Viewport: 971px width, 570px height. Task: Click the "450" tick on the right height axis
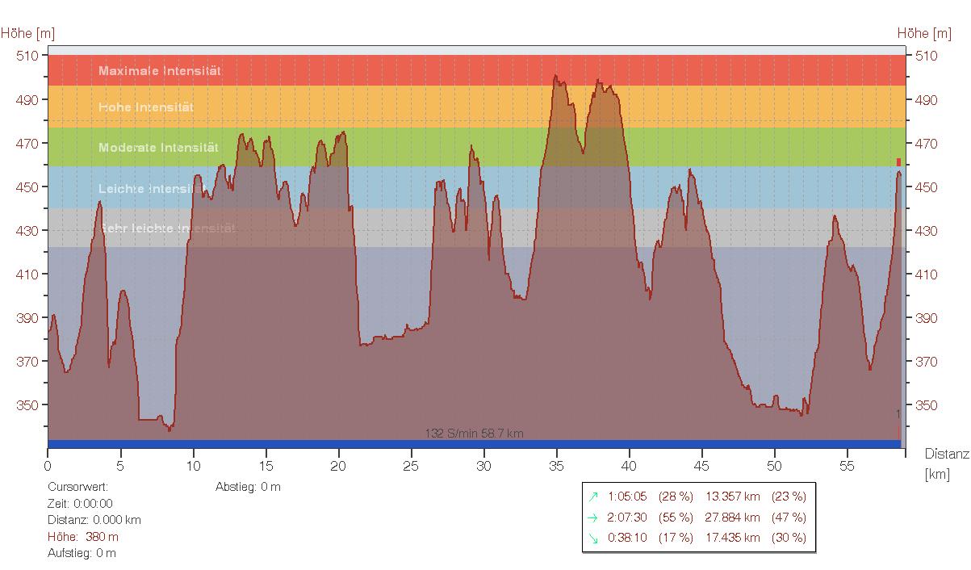click(x=927, y=187)
